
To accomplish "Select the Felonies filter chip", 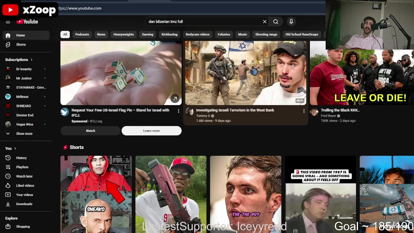I will click(224, 34).
